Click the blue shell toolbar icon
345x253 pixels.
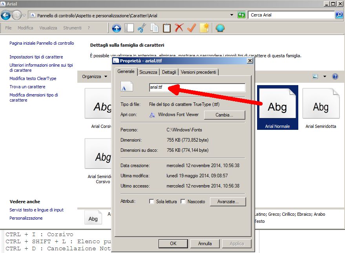pyautogui.click(x=220, y=28)
